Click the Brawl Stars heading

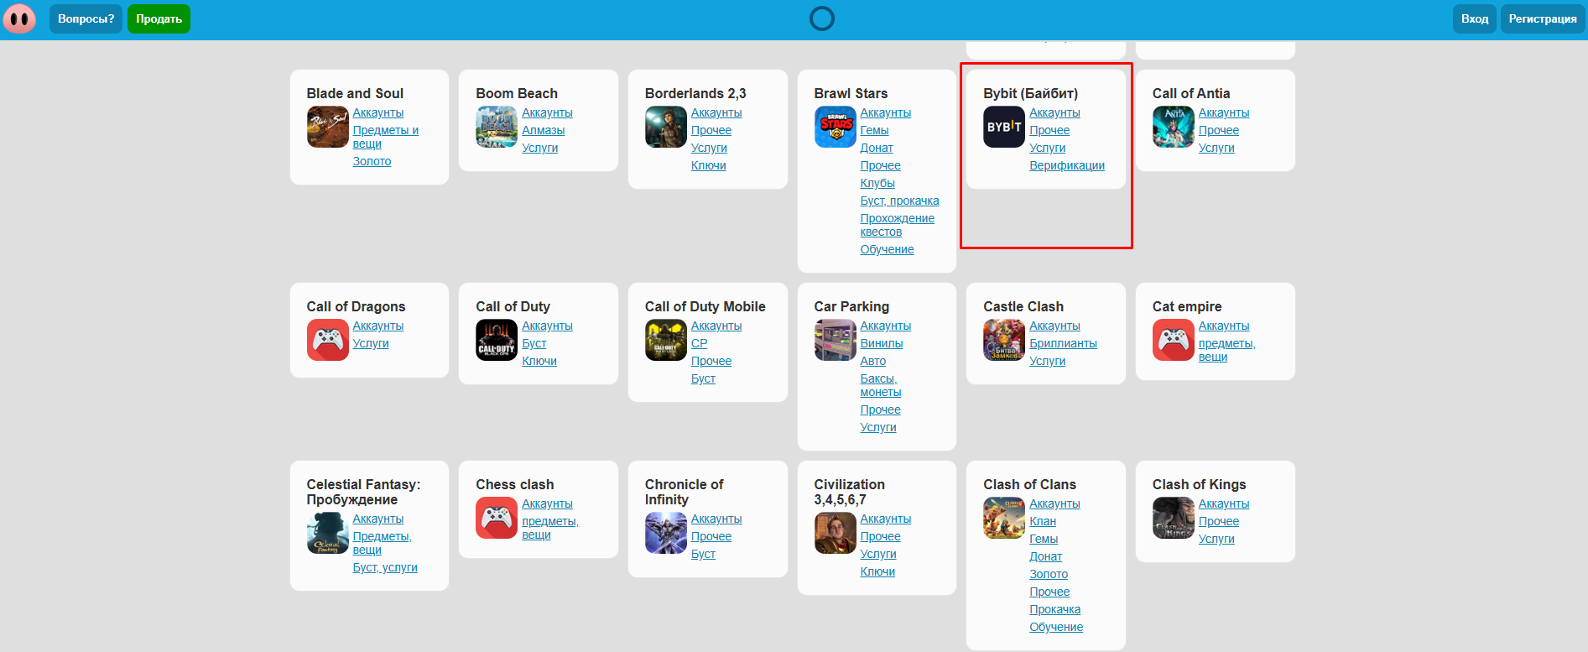pyautogui.click(x=851, y=93)
